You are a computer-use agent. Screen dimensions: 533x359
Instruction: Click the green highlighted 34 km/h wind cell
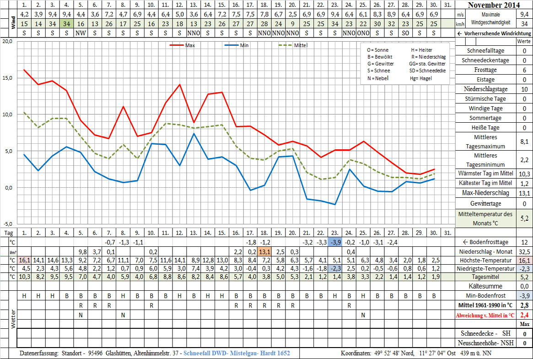[x=66, y=24]
